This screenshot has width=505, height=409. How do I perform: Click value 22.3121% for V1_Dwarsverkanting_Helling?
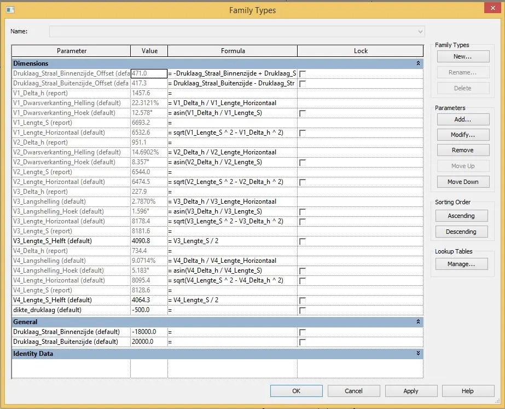pos(149,103)
